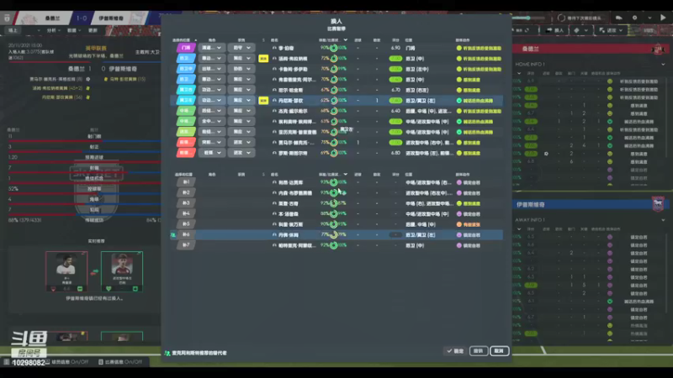The width and height of the screenshot is (673, 378).
Task: Click substitution button in right toolbar
Action: (554, 30)
